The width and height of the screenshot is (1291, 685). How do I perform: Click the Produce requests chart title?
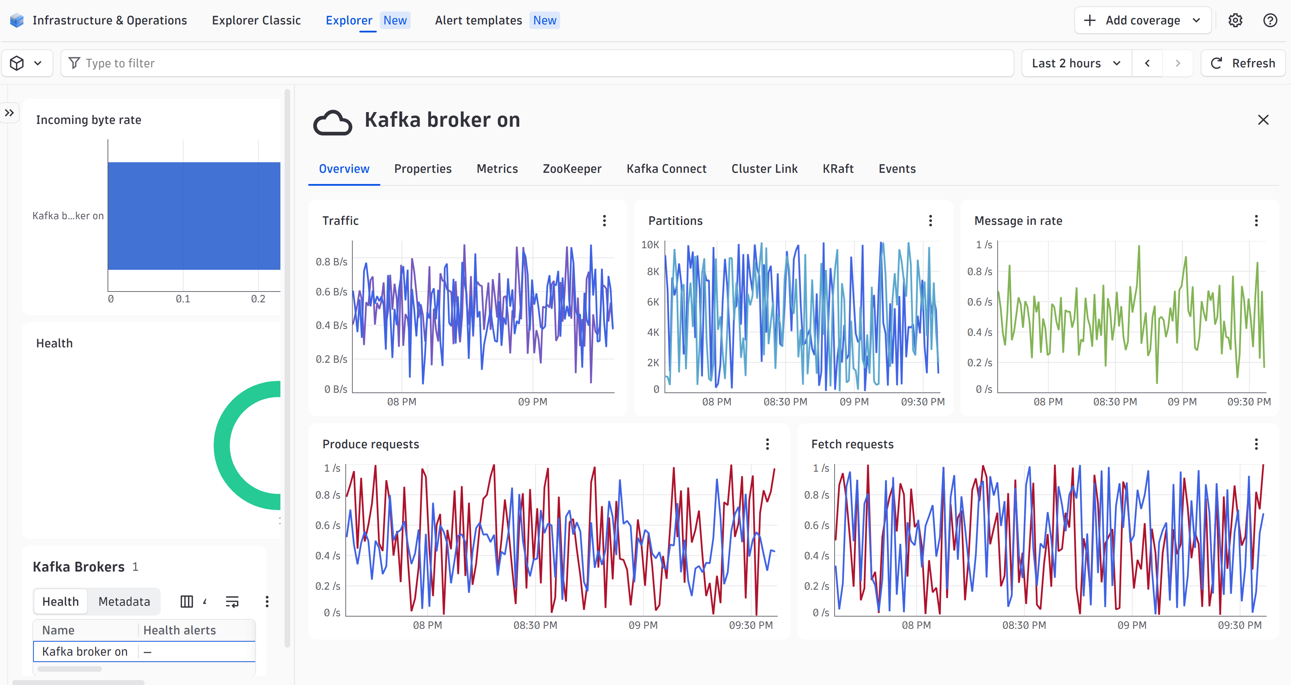[371, 444]
